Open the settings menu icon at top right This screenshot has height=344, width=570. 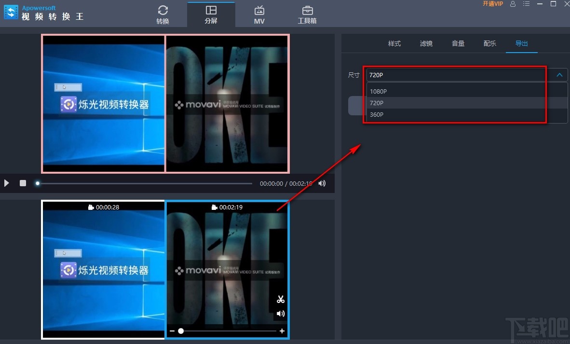click(526, 4)
